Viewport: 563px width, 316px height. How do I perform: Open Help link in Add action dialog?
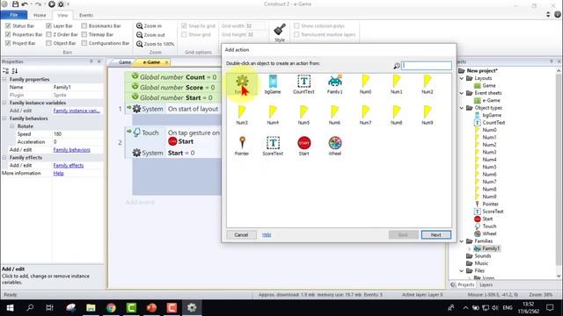pyautogui.click(x=267, y=234)
